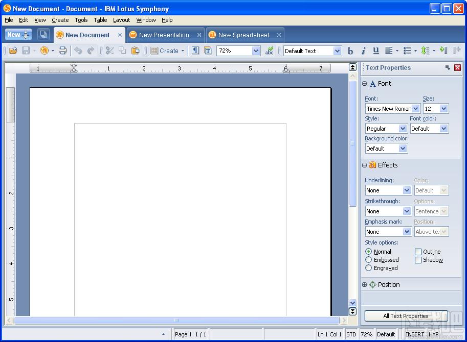Enable the Shadow checkbox
The image size is (467, 342).
[x=418, y=260]
